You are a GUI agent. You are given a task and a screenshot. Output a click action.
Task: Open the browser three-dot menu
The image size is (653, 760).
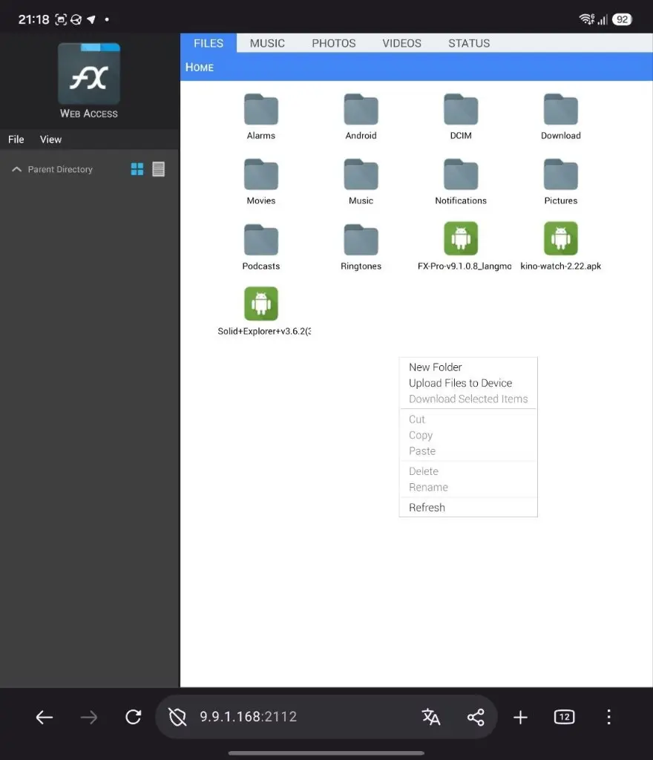[x=609, y=717]
